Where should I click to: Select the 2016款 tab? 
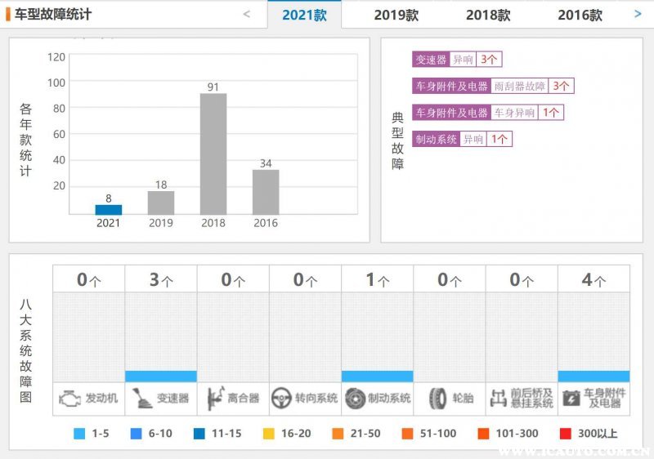[x=580, y=15]
